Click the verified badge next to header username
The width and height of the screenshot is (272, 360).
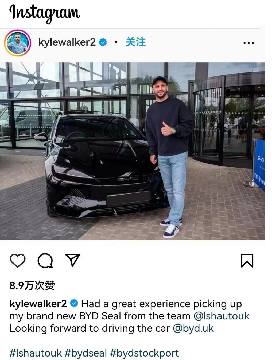click(103, 42)
